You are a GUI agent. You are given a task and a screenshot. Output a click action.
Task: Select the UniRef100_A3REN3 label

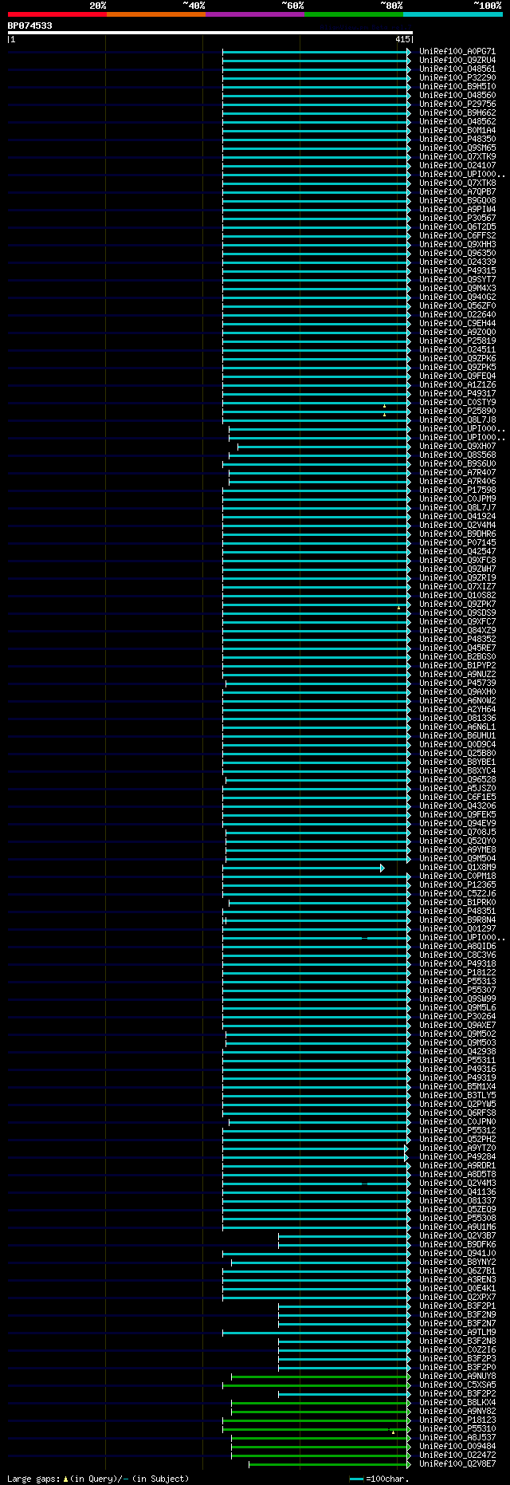coord(457,1280)
